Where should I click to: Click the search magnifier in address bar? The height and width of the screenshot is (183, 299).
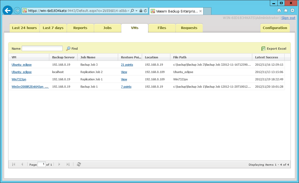coord(132,11)
